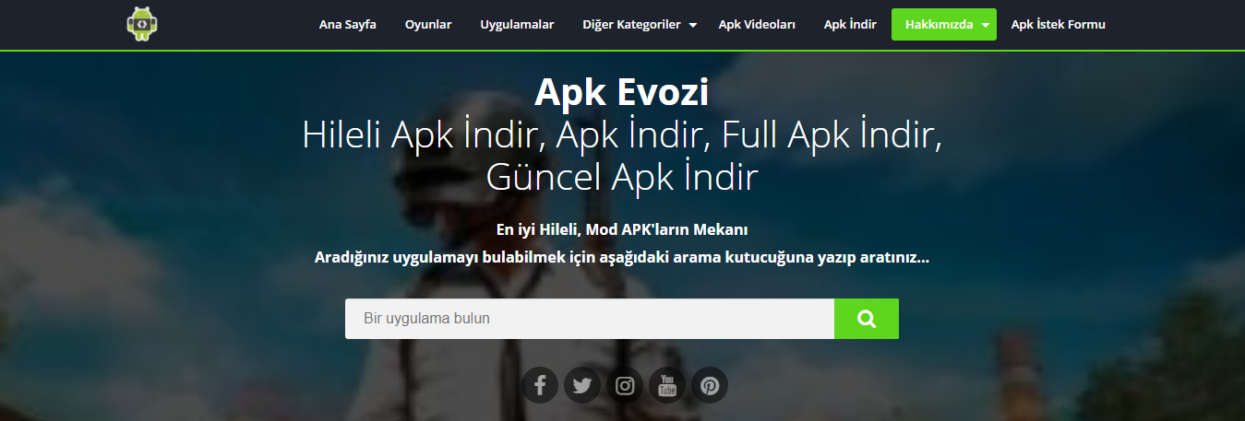Screen dimensions: 1245x421
Task: Open the Uygulamalar menu item
Action: point(517,25)
